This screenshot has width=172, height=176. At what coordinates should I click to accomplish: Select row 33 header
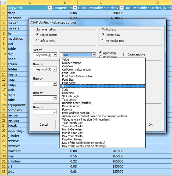(x=4, y=171)
